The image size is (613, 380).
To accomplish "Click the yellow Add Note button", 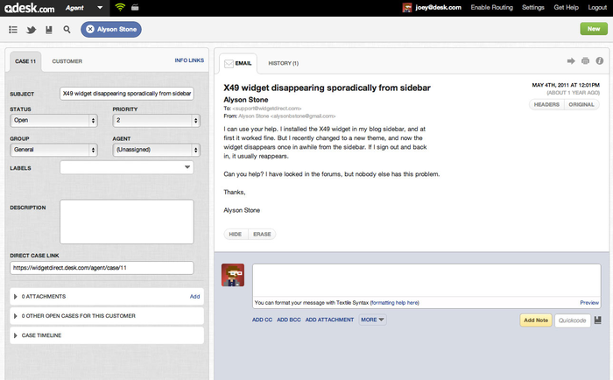I will (x=536, y=320).
